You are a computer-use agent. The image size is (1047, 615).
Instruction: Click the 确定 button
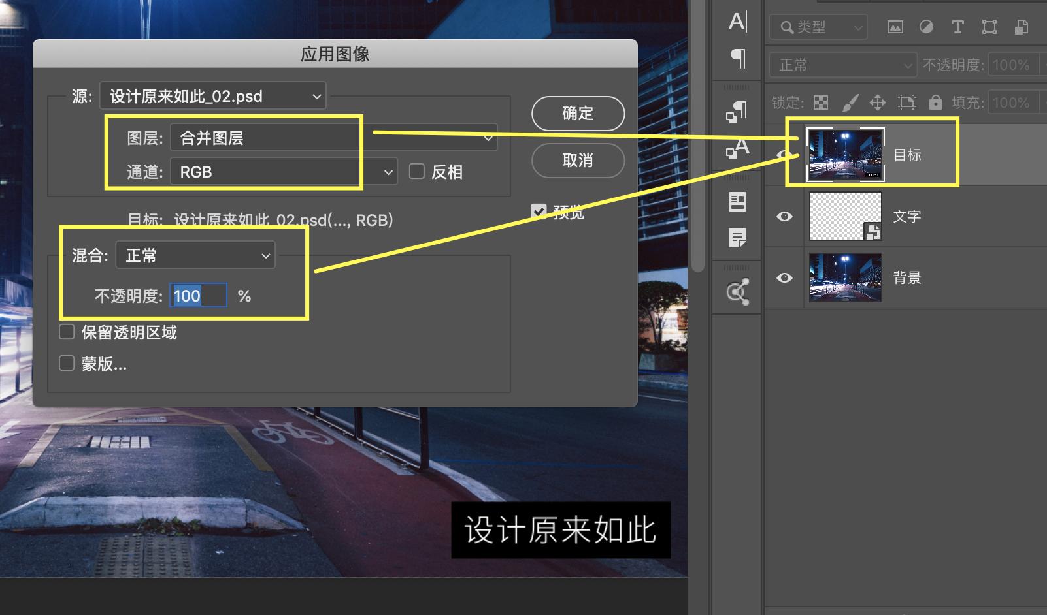(x=578, y=113)
